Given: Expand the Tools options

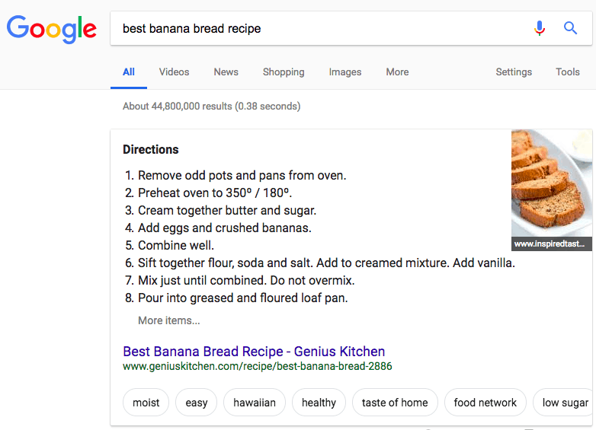Looking at the screenshot, I should point(568,72).
